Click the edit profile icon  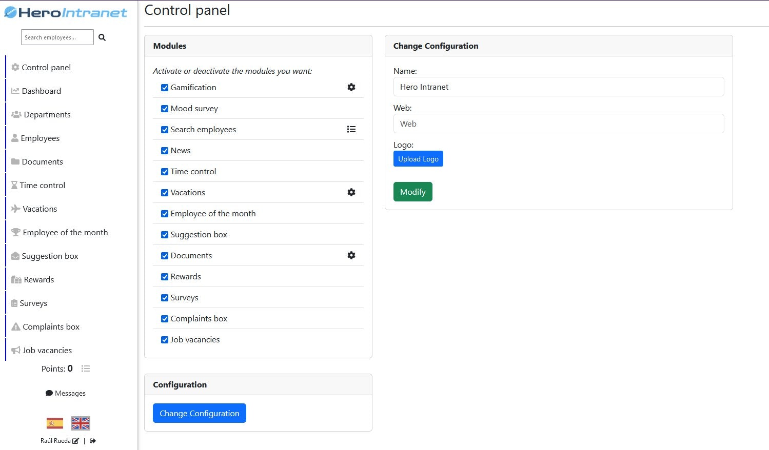[x=76, y=441]
